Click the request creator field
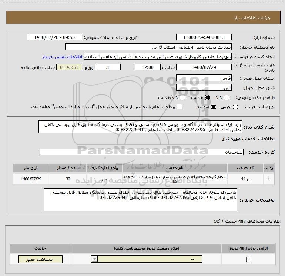The height and width of the screenshot is (276, 285). [x=158, y=57]
